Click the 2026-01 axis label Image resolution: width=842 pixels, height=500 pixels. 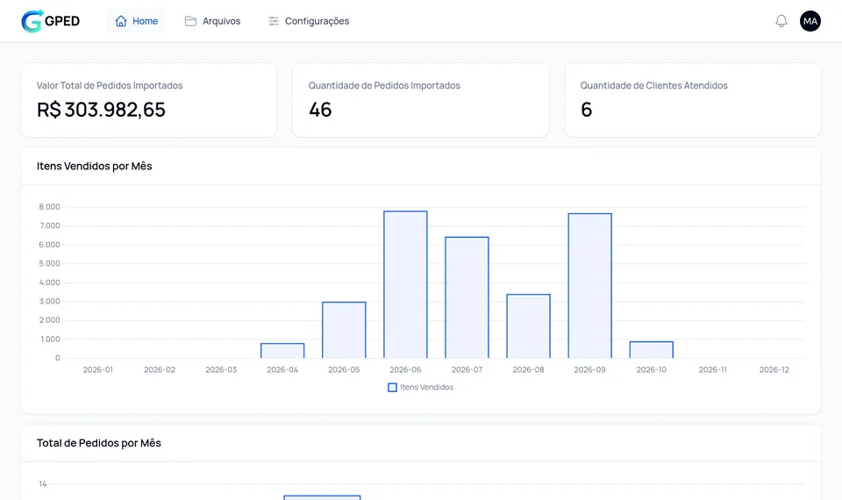[x=98, y=369]
